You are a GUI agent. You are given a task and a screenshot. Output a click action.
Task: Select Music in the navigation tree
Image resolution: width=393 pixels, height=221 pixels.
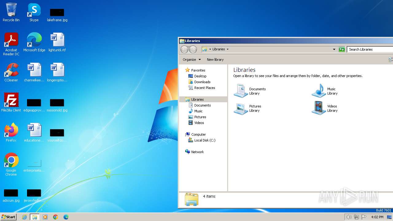(198, 111)
